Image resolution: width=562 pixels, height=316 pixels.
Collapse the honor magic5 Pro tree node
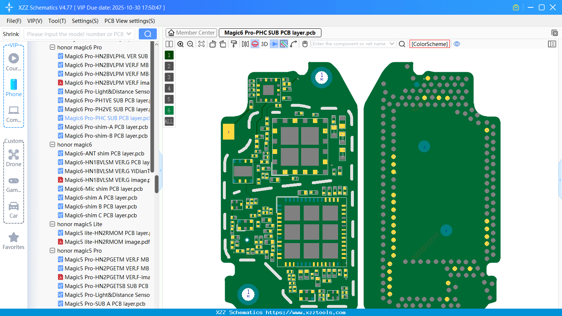click(52, 251)
